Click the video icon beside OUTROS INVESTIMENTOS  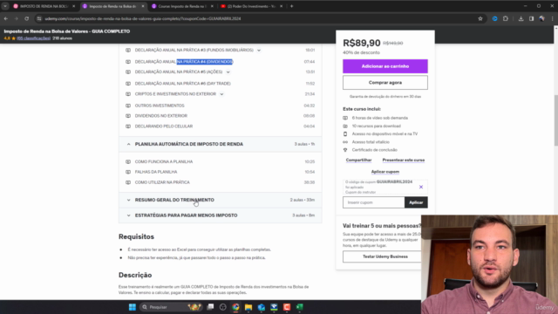pyautogui.click(x=128, y=106)
